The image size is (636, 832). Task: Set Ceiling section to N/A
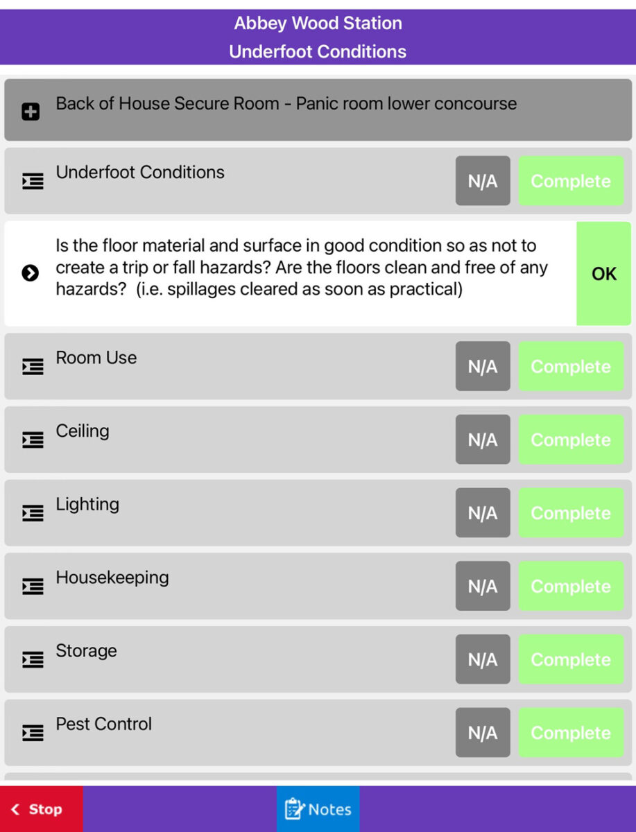[483, 440]
